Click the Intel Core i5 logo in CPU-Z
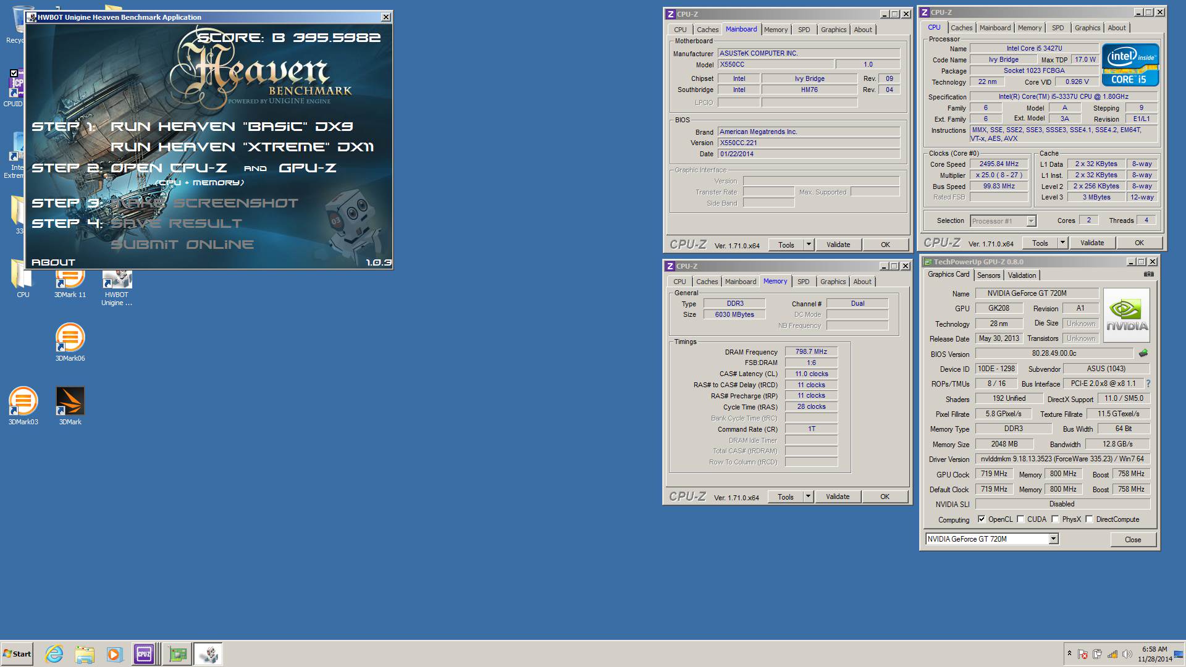Image resolution: width=1186 pixels, height=667 pixels. (x=1130, y=64)
